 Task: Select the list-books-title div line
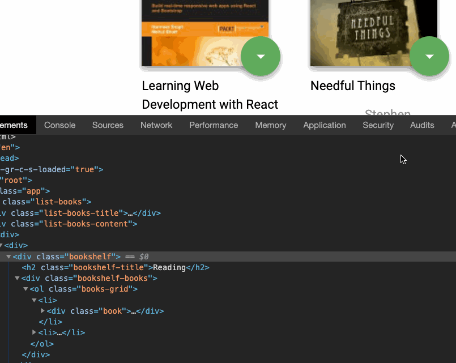click(x=80, y=213)
